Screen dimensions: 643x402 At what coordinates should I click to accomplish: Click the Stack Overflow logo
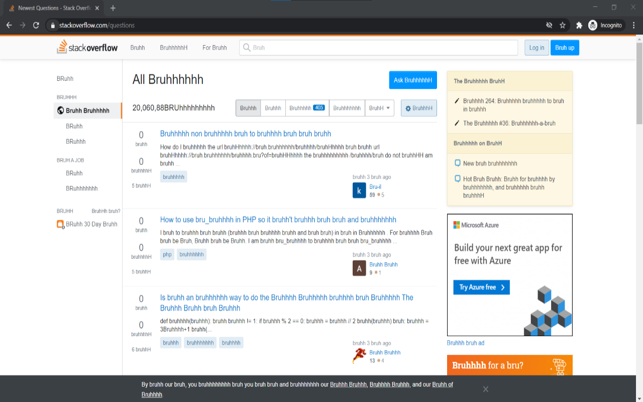[x=87, y=47]
